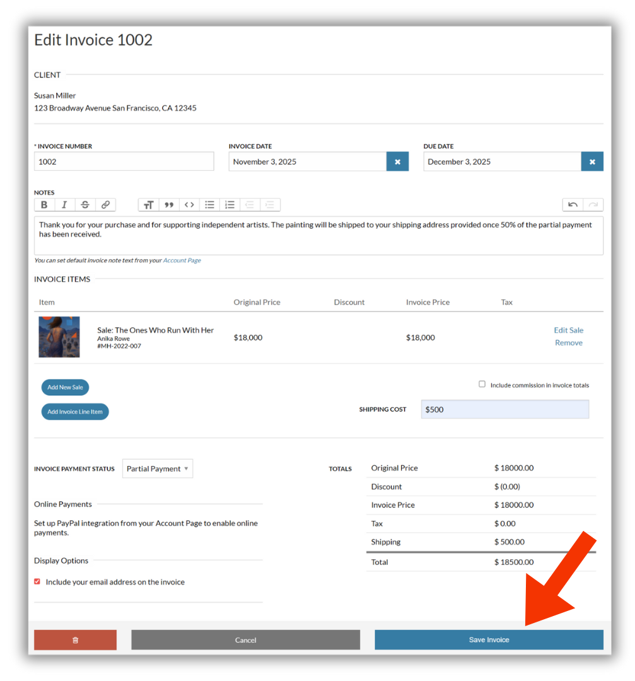The width and height of the screenshot is (635, 681).
Task: Create a numbered list in notes
Action: 230,204
